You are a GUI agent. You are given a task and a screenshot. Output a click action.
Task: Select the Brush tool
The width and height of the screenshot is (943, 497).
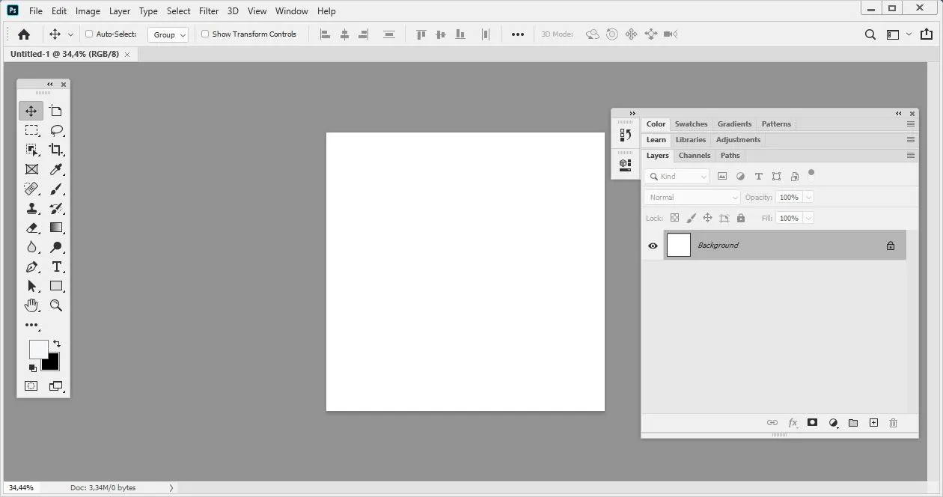(56, 189)
